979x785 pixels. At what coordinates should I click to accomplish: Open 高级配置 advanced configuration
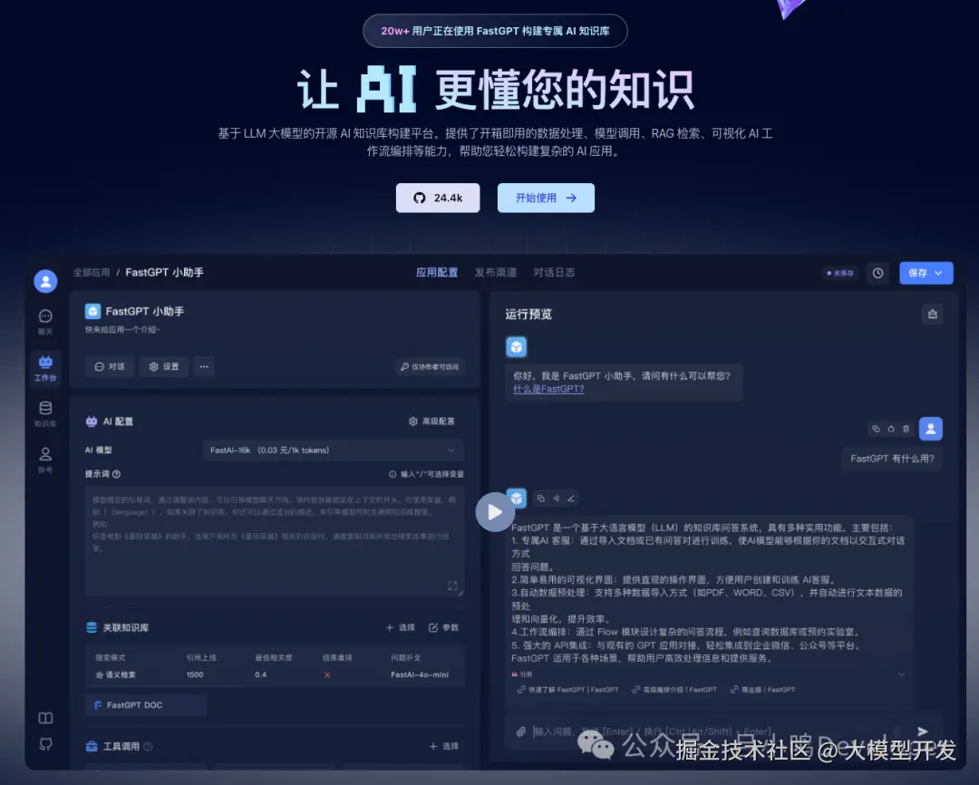click(431, 422)
